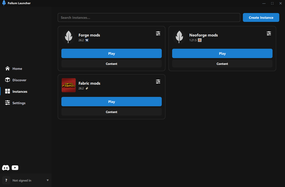Minimize the Folium Launcher window
285x187 pixels.
[264, 3]
